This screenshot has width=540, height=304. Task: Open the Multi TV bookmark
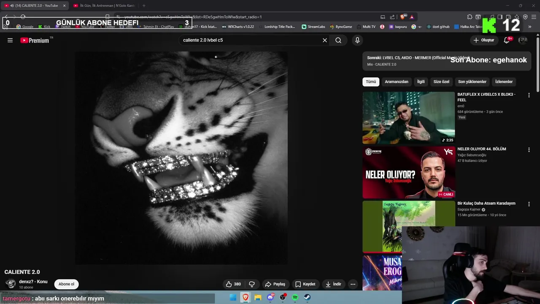click(x=366, y=27)
